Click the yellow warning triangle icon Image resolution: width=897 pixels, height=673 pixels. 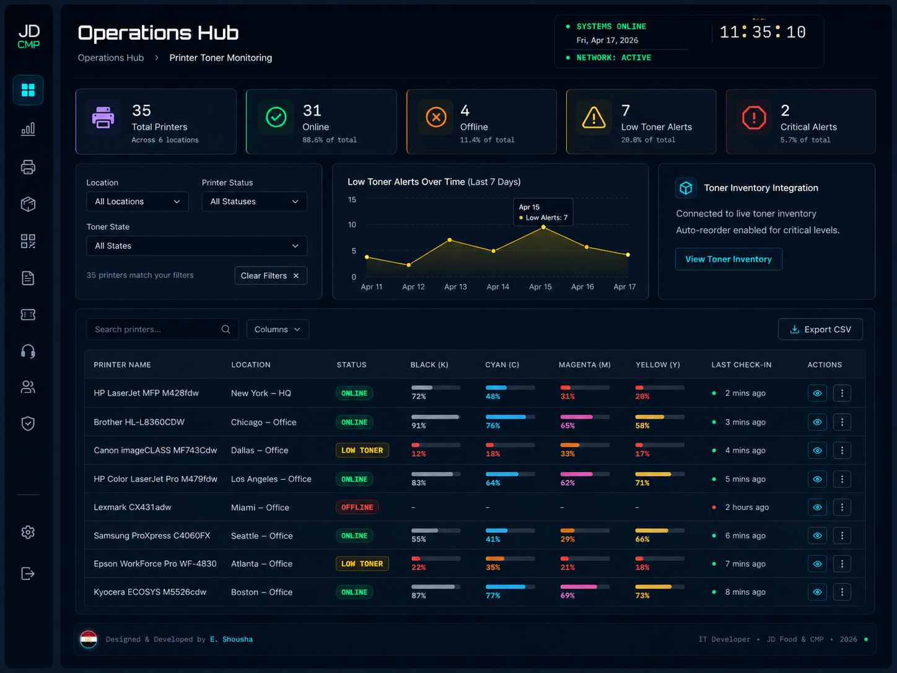click(x=593, y=117)
